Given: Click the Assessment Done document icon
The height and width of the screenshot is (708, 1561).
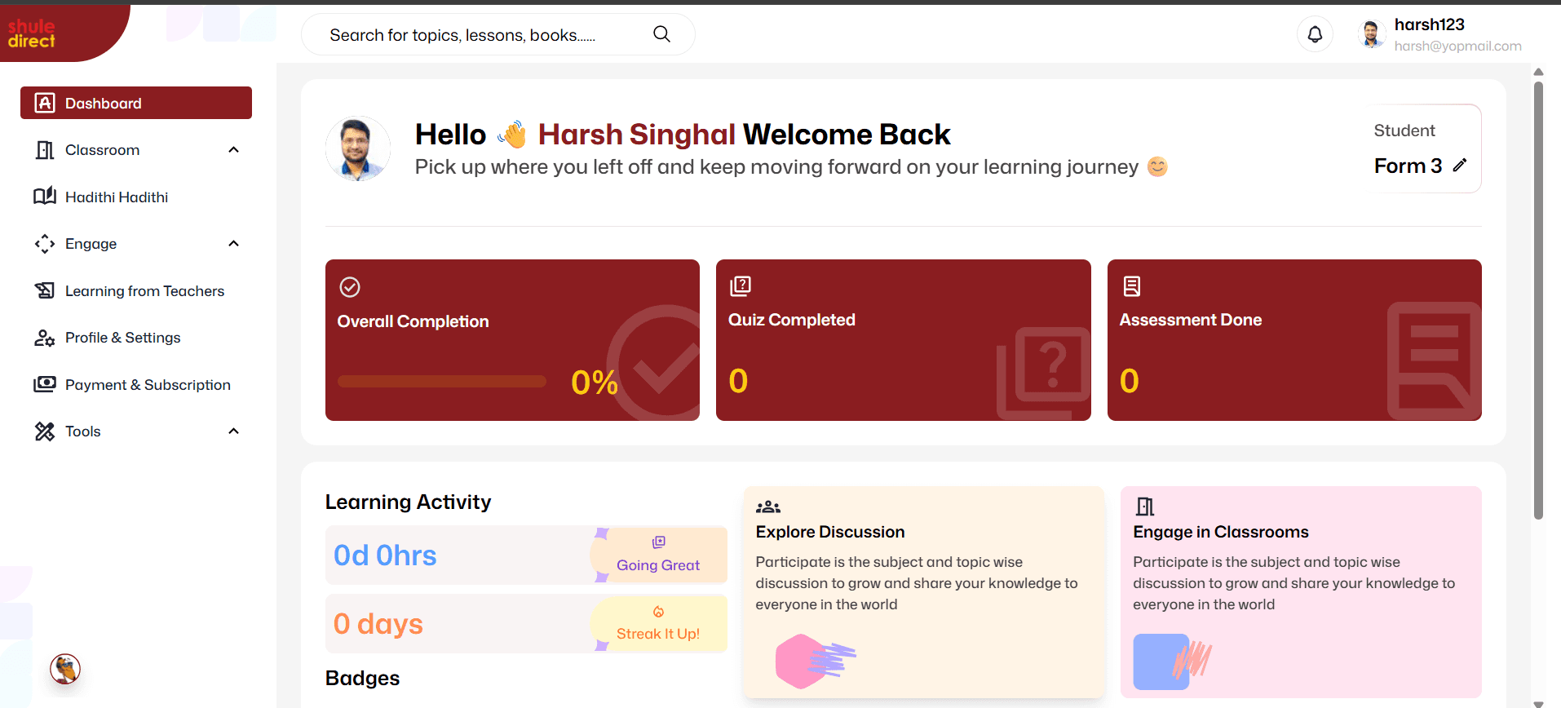Looking at the screenshot, I should 1132,286.
